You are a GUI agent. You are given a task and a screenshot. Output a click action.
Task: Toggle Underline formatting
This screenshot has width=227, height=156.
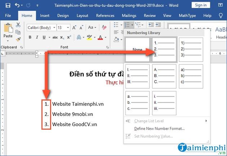point(44,37)
